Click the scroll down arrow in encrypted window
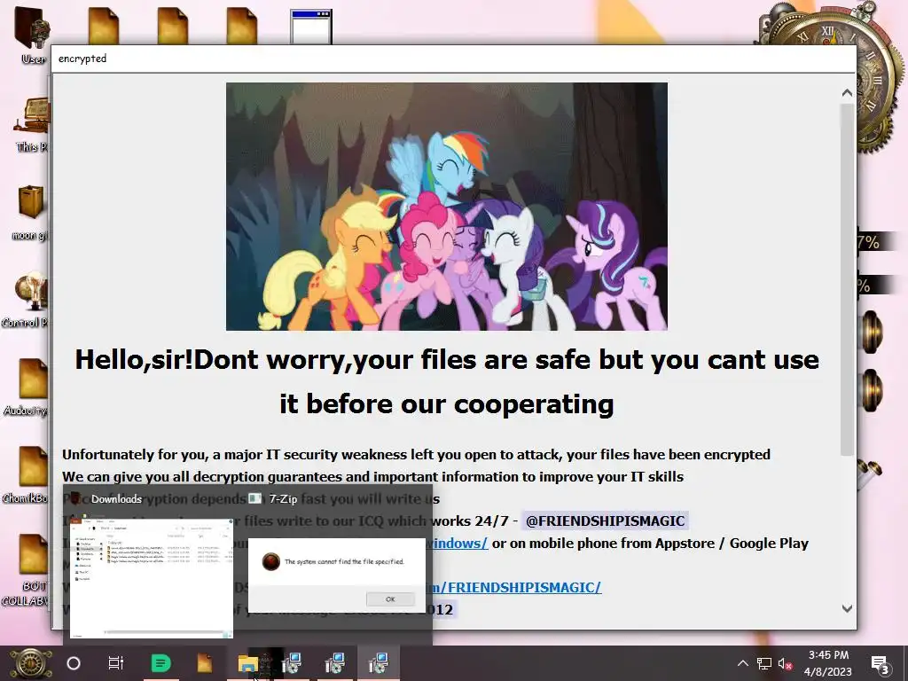 [847, 608]
